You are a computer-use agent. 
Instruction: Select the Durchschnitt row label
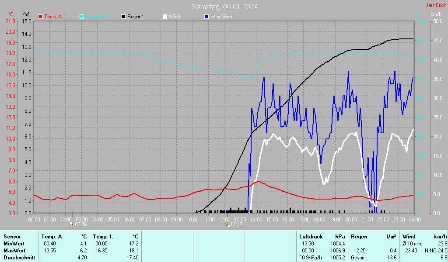click(18, 258)
